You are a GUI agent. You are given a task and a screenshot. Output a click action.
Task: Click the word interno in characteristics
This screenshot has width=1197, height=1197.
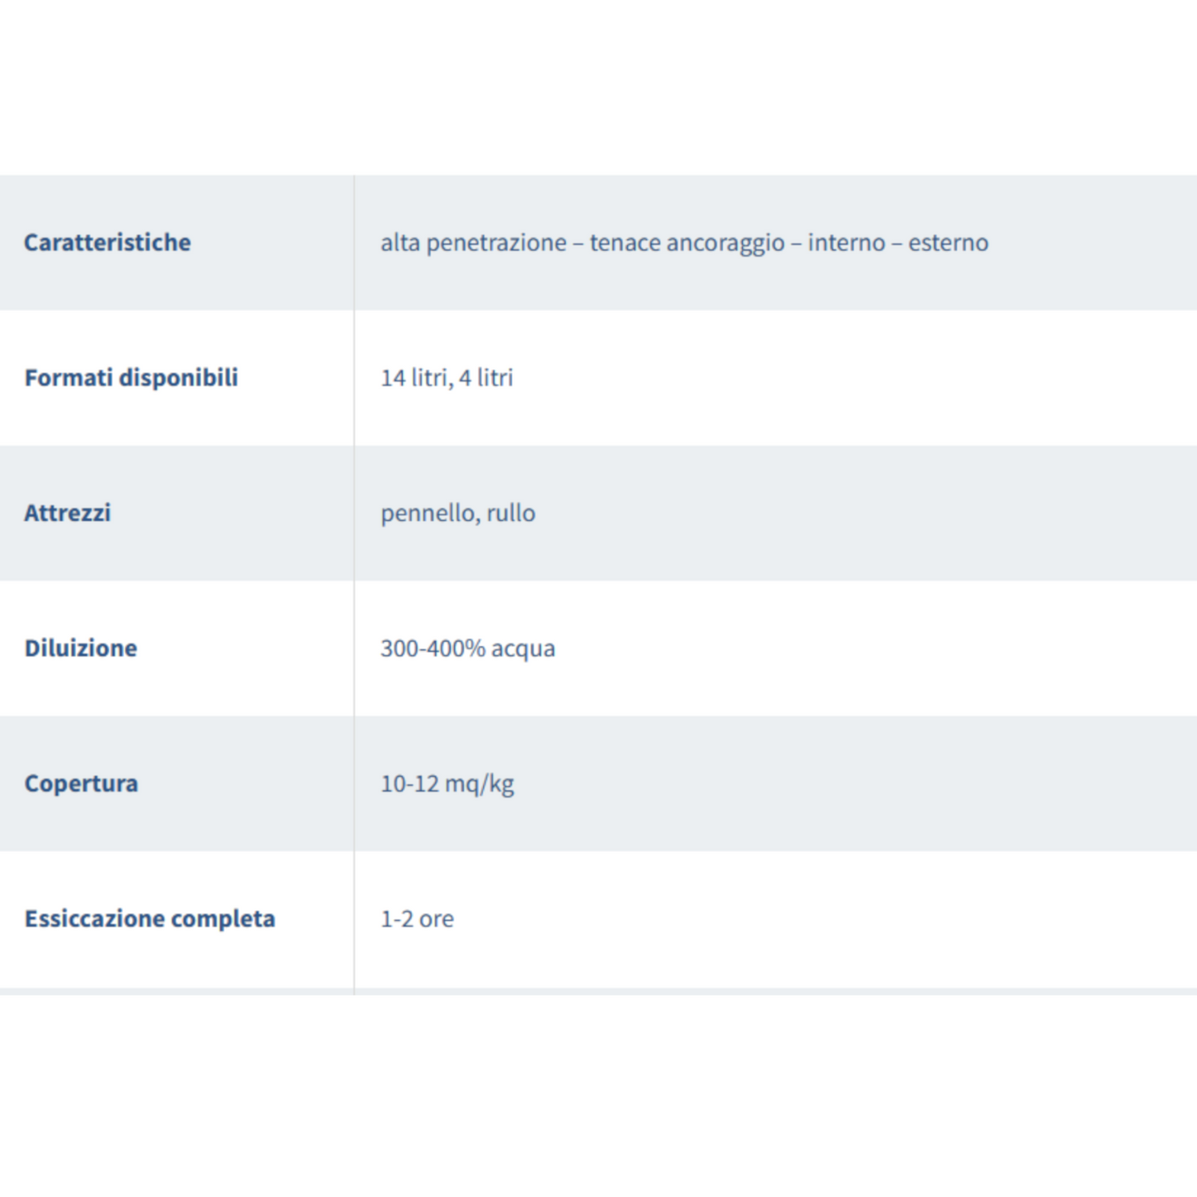pos(847,244)
